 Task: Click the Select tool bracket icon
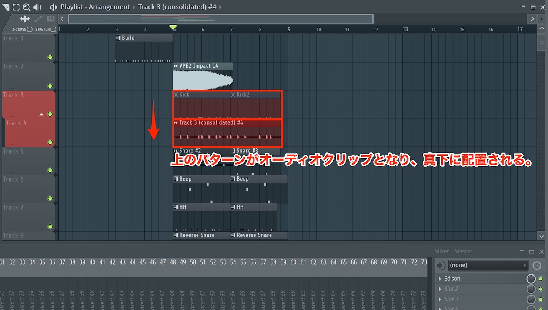(x=16, y=7)
